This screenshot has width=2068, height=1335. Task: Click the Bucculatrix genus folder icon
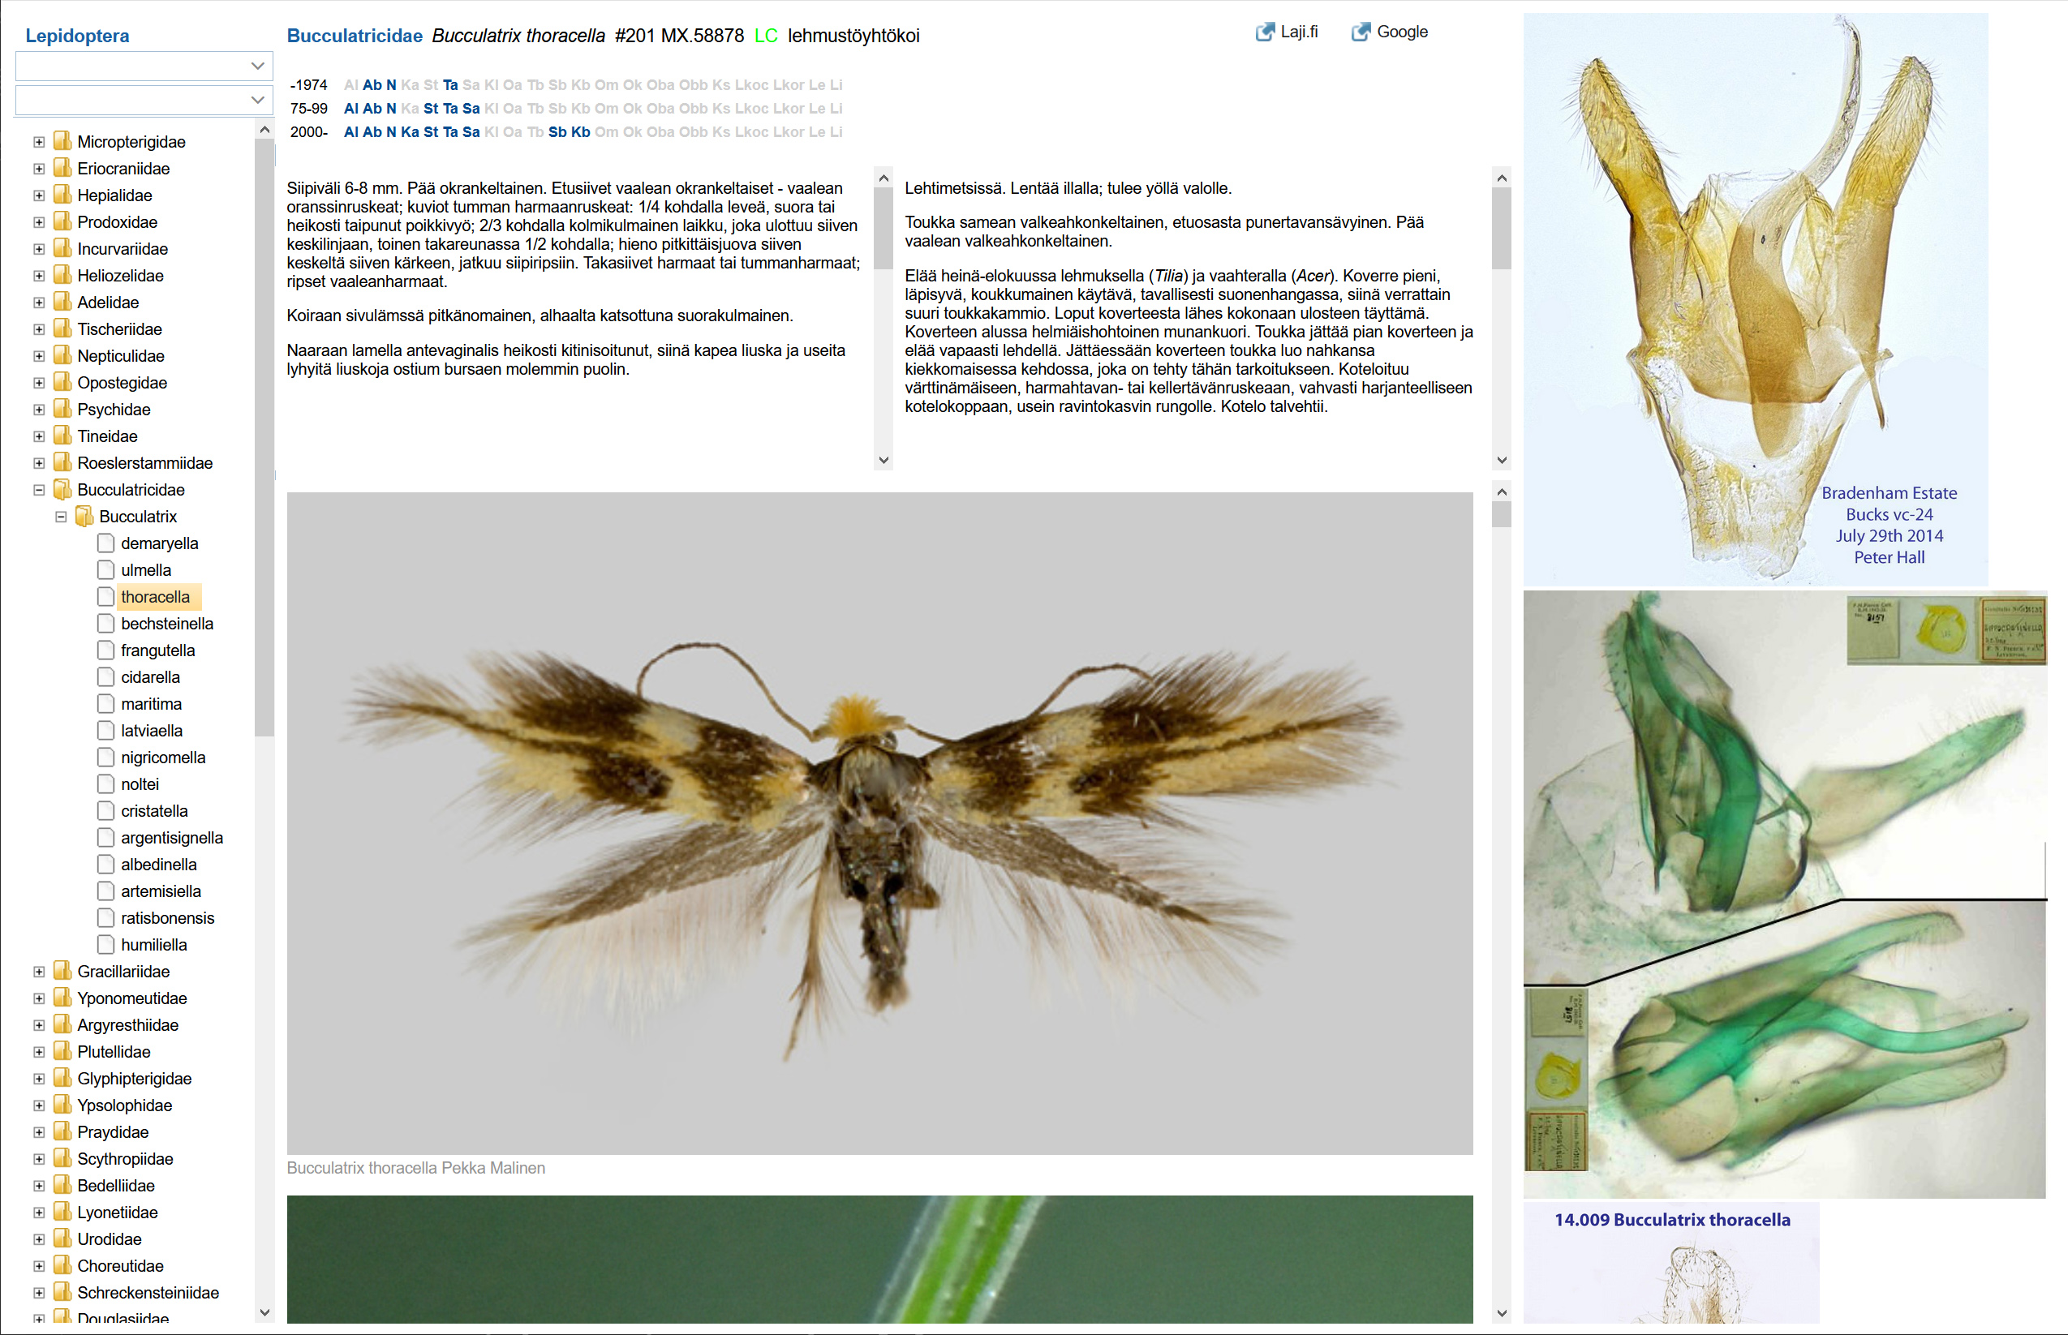[84, 517]
